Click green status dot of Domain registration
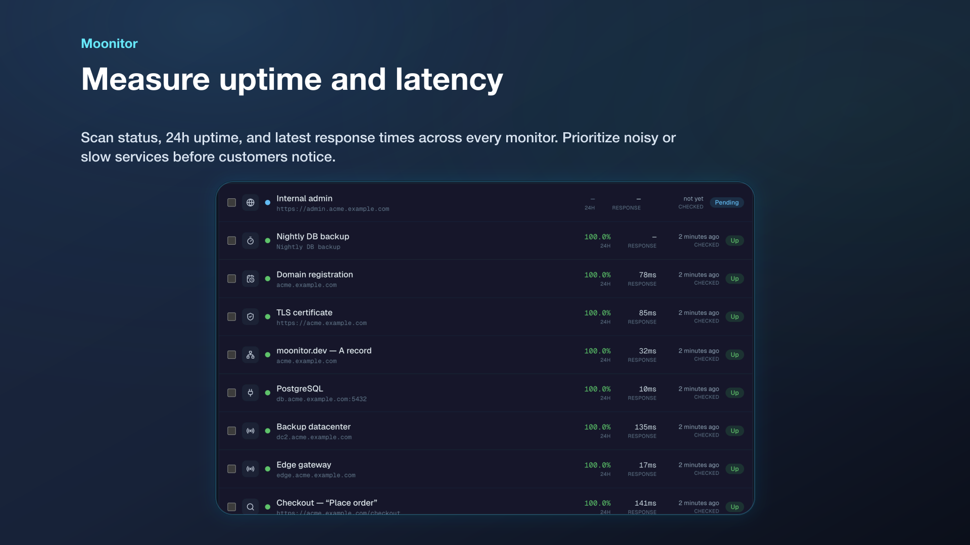This screenshot has height=545, width=970. 268,279
